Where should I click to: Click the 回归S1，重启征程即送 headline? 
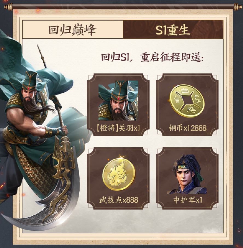coord(152,57)
